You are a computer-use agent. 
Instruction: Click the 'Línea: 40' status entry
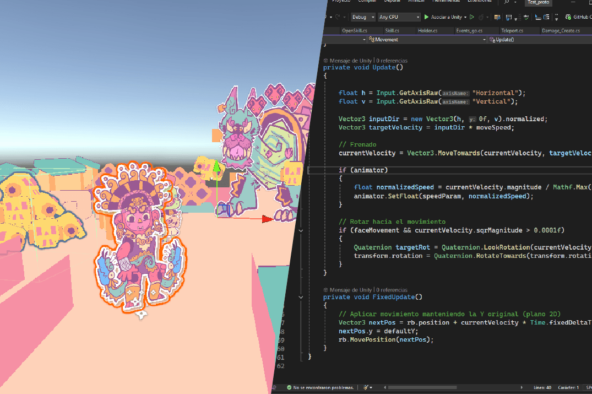542,387
